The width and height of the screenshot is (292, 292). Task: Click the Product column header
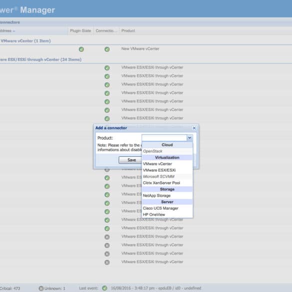tap(128, 31)
